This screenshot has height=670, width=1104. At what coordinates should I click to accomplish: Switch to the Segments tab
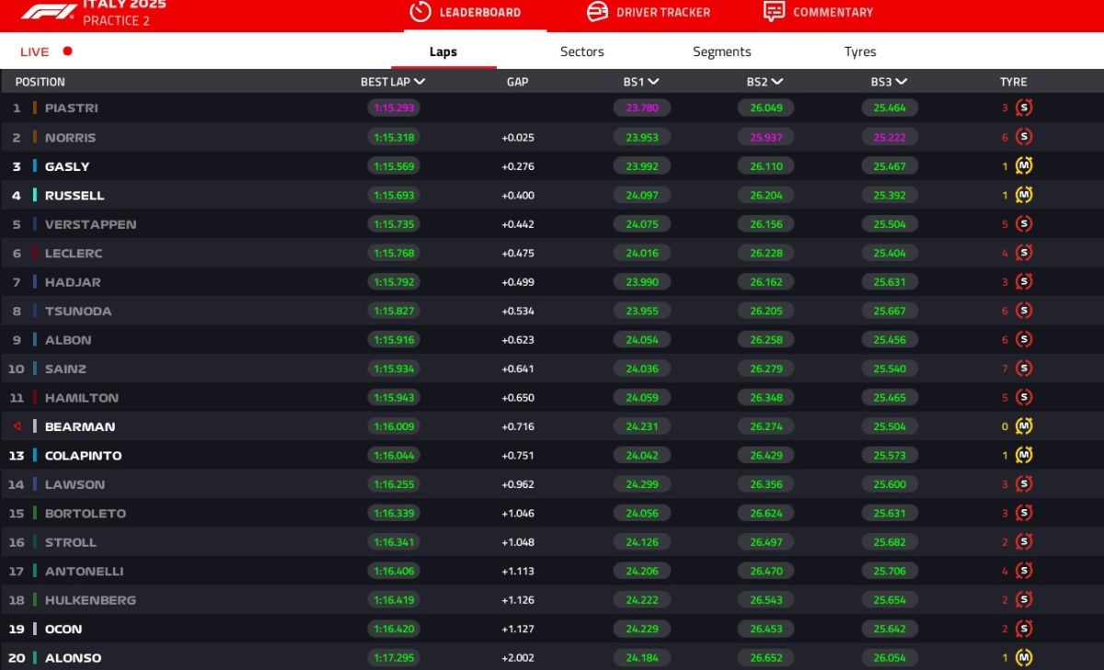click(x=721, y=51)
